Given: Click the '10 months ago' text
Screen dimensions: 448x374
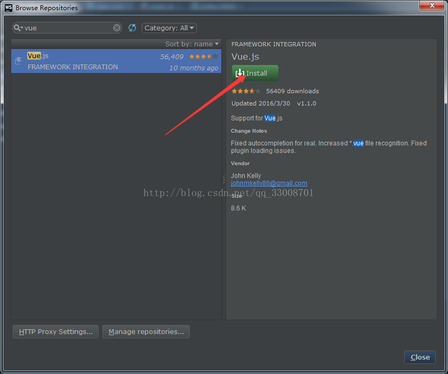Looking at the screenshot, I should click(x=194, y=68).
